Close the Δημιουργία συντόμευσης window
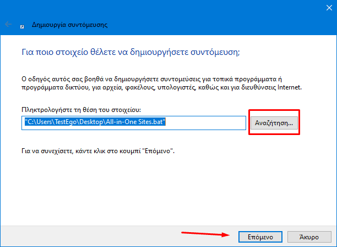The image size is (337, 247). [x=329, y=8]
